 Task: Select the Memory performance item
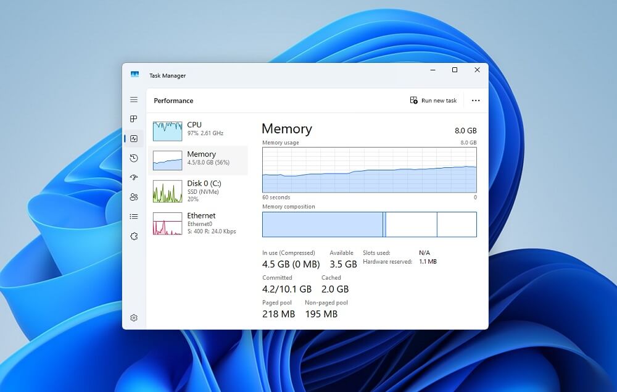point(198,160)
